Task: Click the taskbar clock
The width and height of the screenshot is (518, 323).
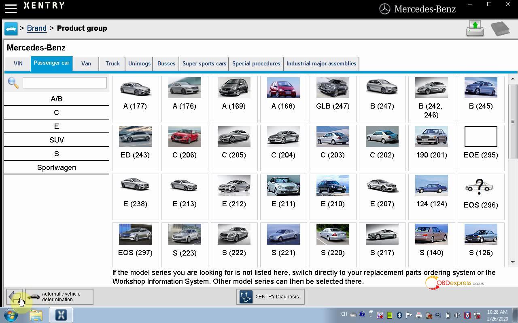Action: (497, 315)
